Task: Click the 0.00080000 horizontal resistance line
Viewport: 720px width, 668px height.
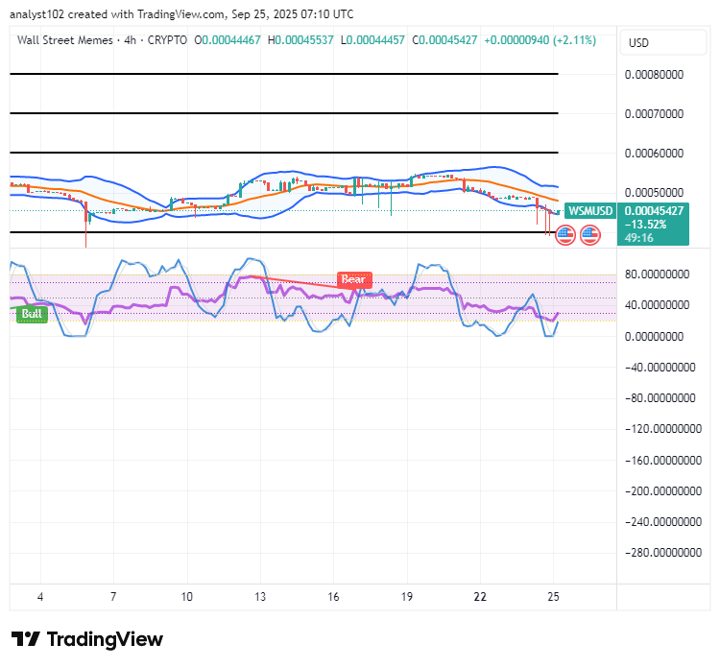Action: point(284,74)
